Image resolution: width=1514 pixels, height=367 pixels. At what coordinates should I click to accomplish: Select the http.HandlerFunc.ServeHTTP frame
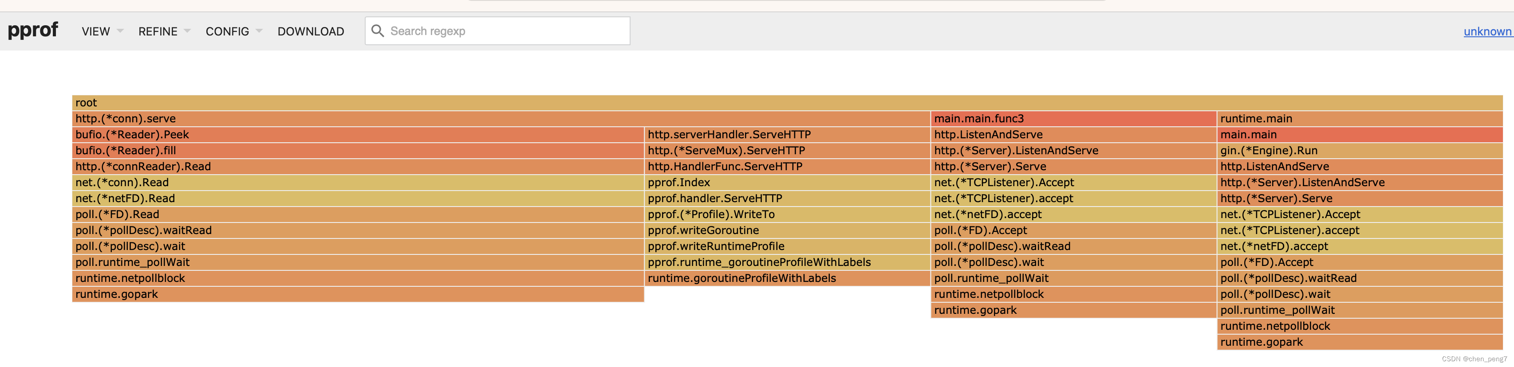pyautogui.click(x=788, y=166)
